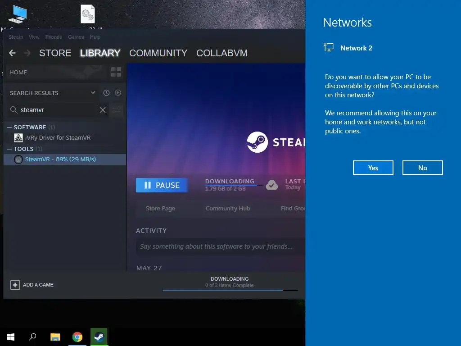Click the Steam logo in the banner
The image size is (461, 346).
tap(257, 142)
